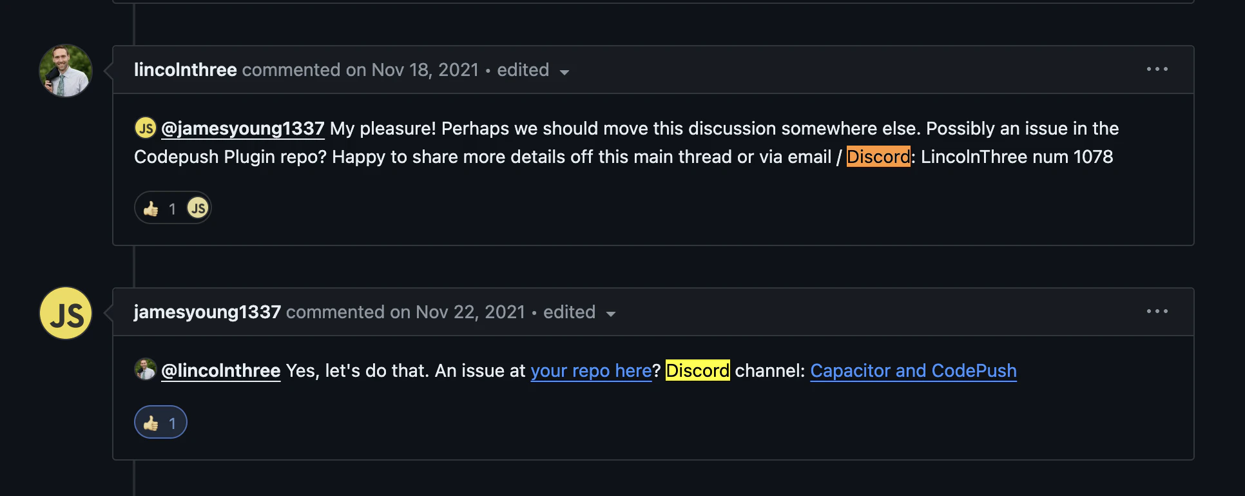Open options menu on lincolnthree's comment
Viewport: 1245px width, 496px height.
click(1157, 69)
